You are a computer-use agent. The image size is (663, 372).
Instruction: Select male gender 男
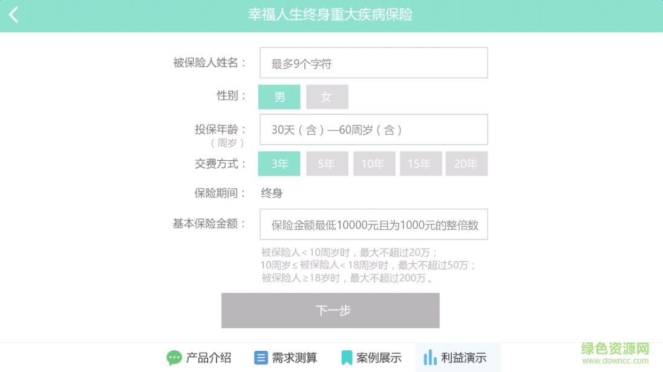click(279, 97)
